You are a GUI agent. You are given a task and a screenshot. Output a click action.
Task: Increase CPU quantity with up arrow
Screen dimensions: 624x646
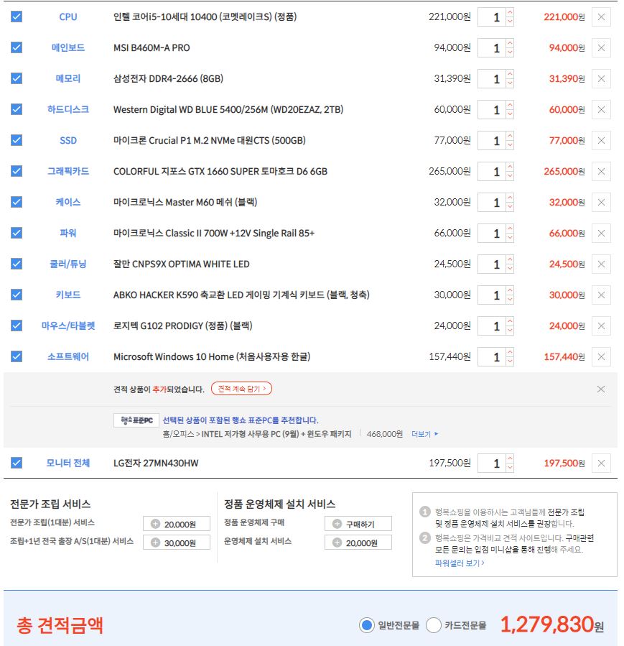pyautogui.click(x=510, y=13)
